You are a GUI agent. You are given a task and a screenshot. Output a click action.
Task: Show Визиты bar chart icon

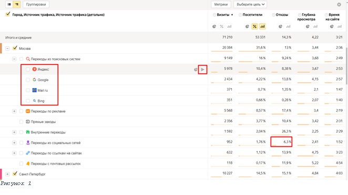point(229,27)
